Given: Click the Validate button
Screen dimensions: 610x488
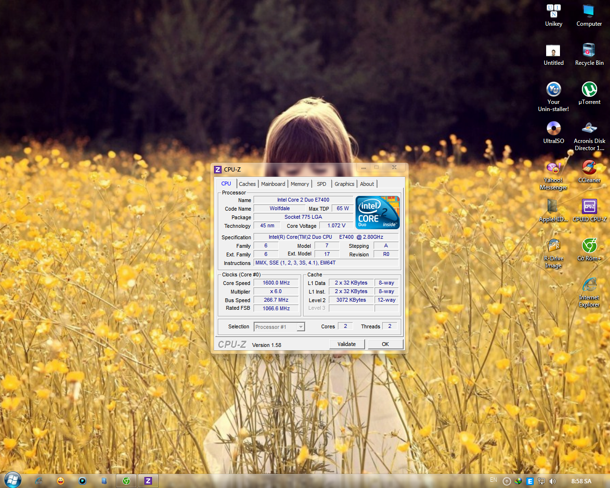Looking at the screenshot, I should [x=347, y=344].
